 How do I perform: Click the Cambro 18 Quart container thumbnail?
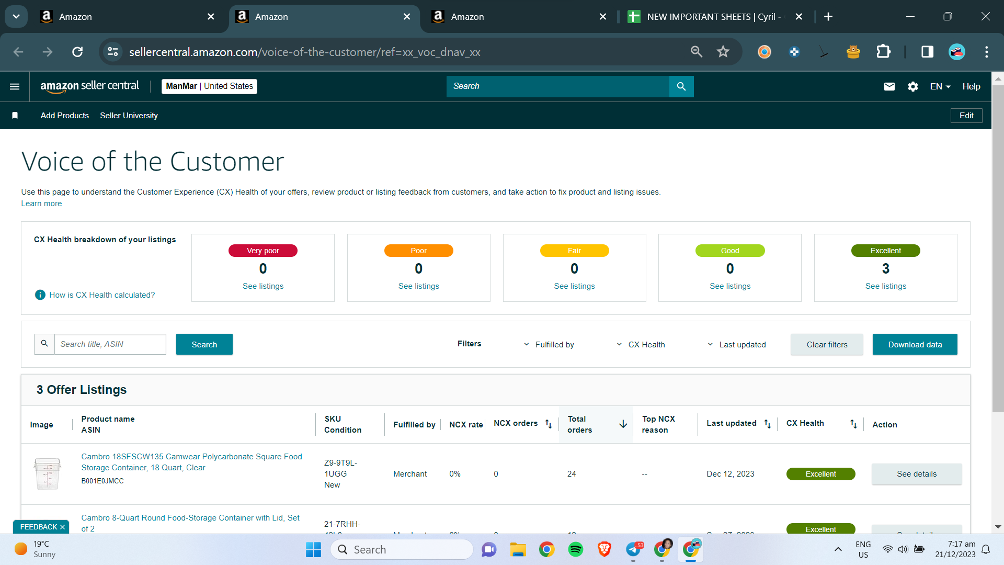click(48, 473)
